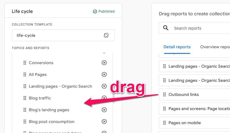
Task: Select Blog post consumption in topics list
Action: click(x=51, y=122)
